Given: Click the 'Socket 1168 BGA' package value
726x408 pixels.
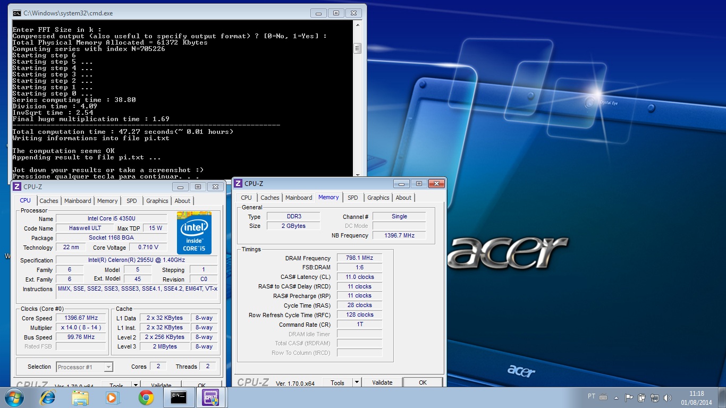Looking at the screenshot, I should pos(112,237).
